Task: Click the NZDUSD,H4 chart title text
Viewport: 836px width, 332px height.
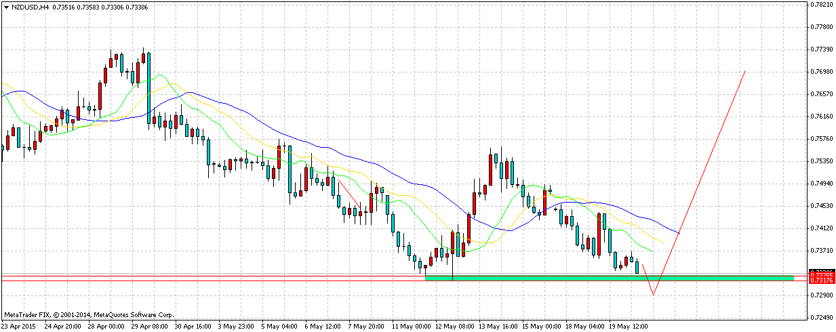Action: (31, 6)
